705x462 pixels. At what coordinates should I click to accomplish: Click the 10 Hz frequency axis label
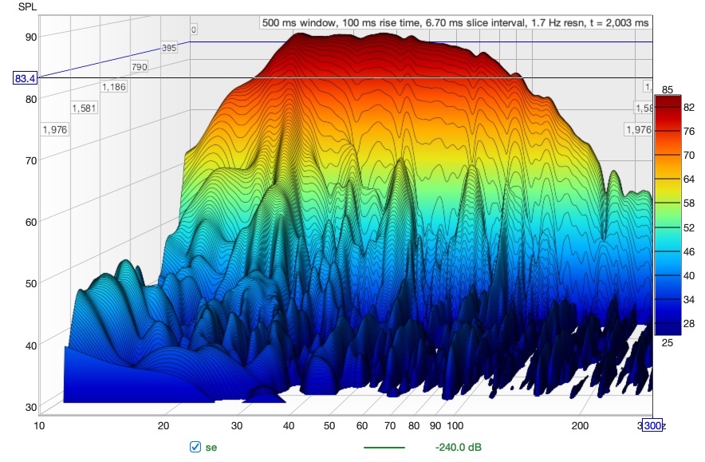39,425
